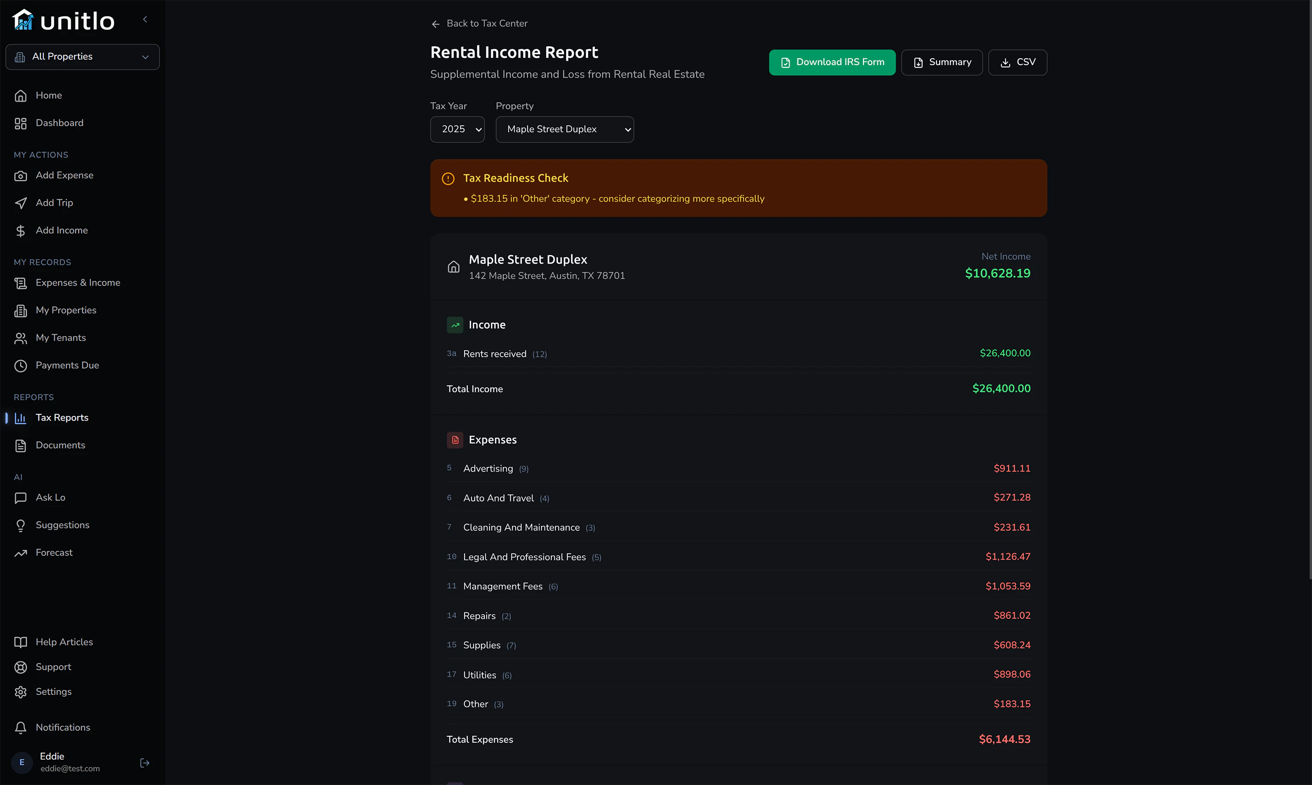The image size is (1312, 785).
Task: Click the Payments Due clock icon
Action: pos(21,365)
